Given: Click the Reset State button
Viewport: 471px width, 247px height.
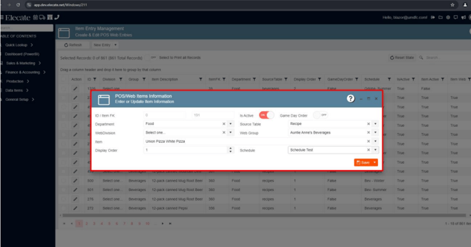Looking at the screenshot, I should coord(402,57).
